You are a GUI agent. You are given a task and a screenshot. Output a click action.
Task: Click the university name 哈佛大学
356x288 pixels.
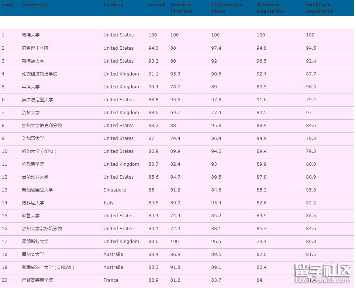coord(31,35)
